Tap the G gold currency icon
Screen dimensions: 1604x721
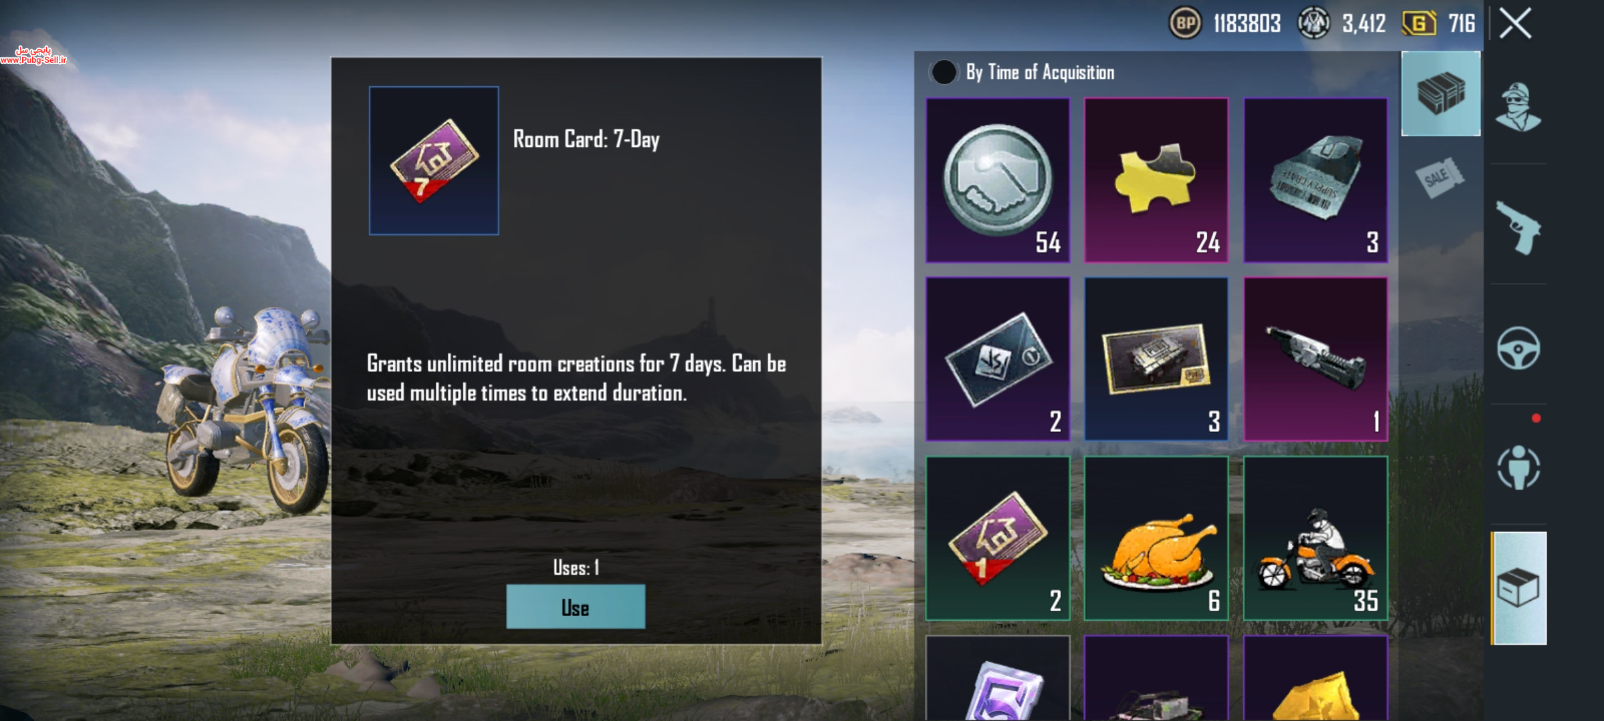(x=1418, y=24)
